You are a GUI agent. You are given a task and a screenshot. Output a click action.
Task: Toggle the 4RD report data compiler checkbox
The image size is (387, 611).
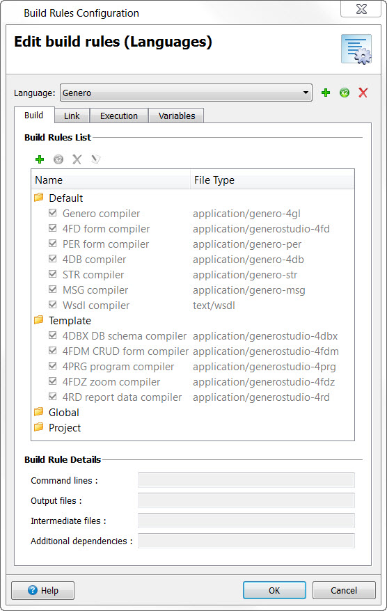click(x=53, y=397)
